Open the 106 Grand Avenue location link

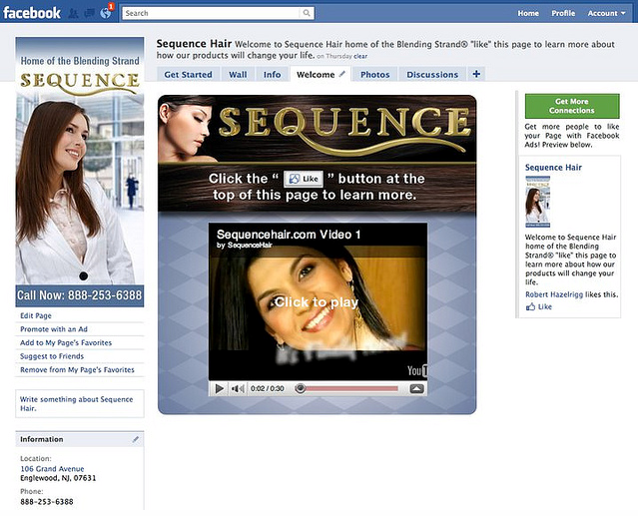tap(52, 468)
